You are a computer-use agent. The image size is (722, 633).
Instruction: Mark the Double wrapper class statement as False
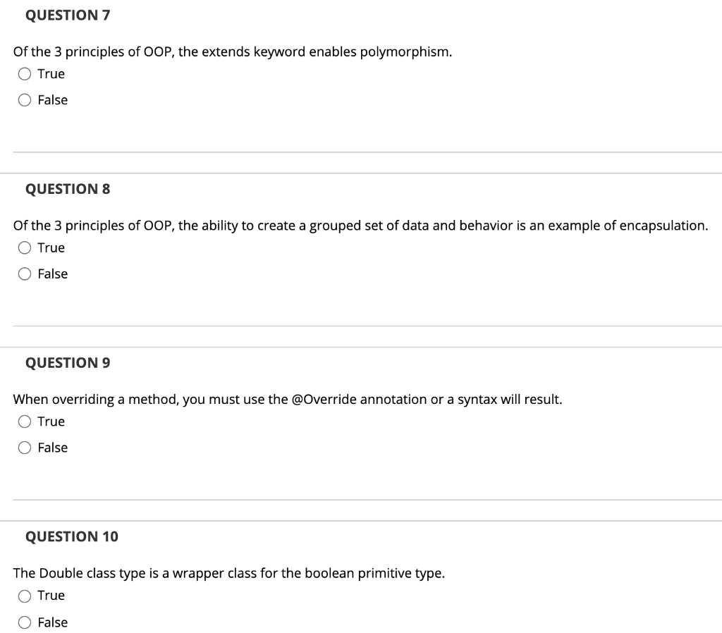pos(24,622)
